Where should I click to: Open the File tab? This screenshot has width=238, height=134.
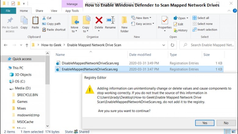pyautogui.click(x=8, y=11)
